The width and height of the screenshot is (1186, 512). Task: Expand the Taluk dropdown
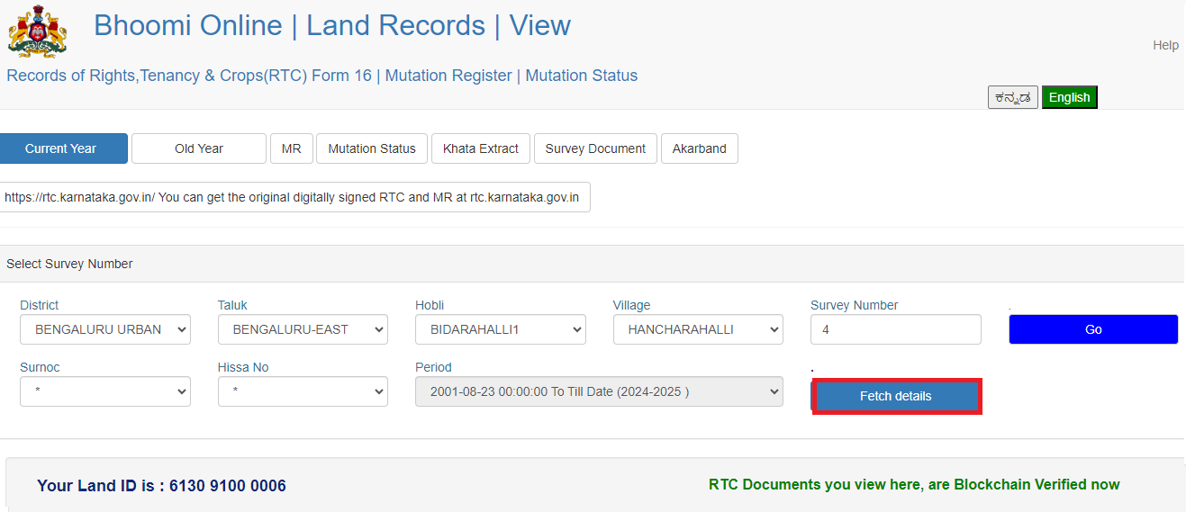pyautogui.click(x=303, y=329)
